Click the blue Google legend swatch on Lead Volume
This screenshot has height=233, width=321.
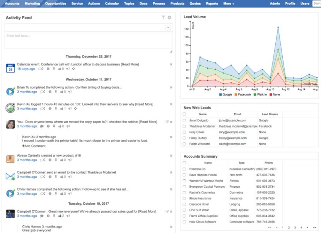(221, 94)
